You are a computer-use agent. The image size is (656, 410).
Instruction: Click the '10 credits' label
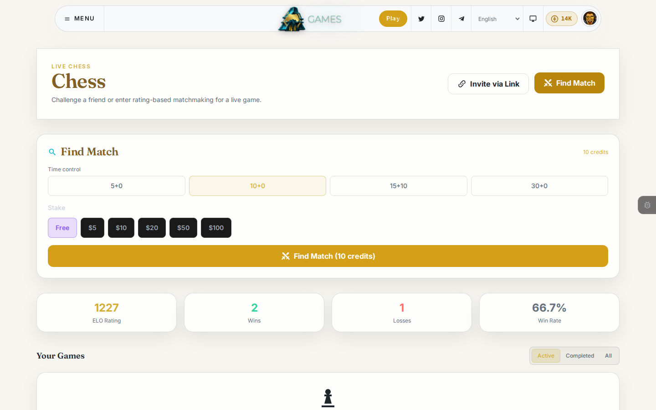[595, 152]
